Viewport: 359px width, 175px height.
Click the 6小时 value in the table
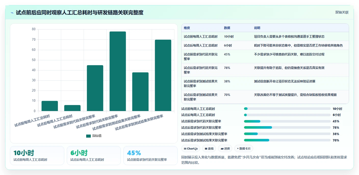pos(228,46)
